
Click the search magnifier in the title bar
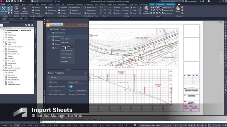[x=183, y=1]
